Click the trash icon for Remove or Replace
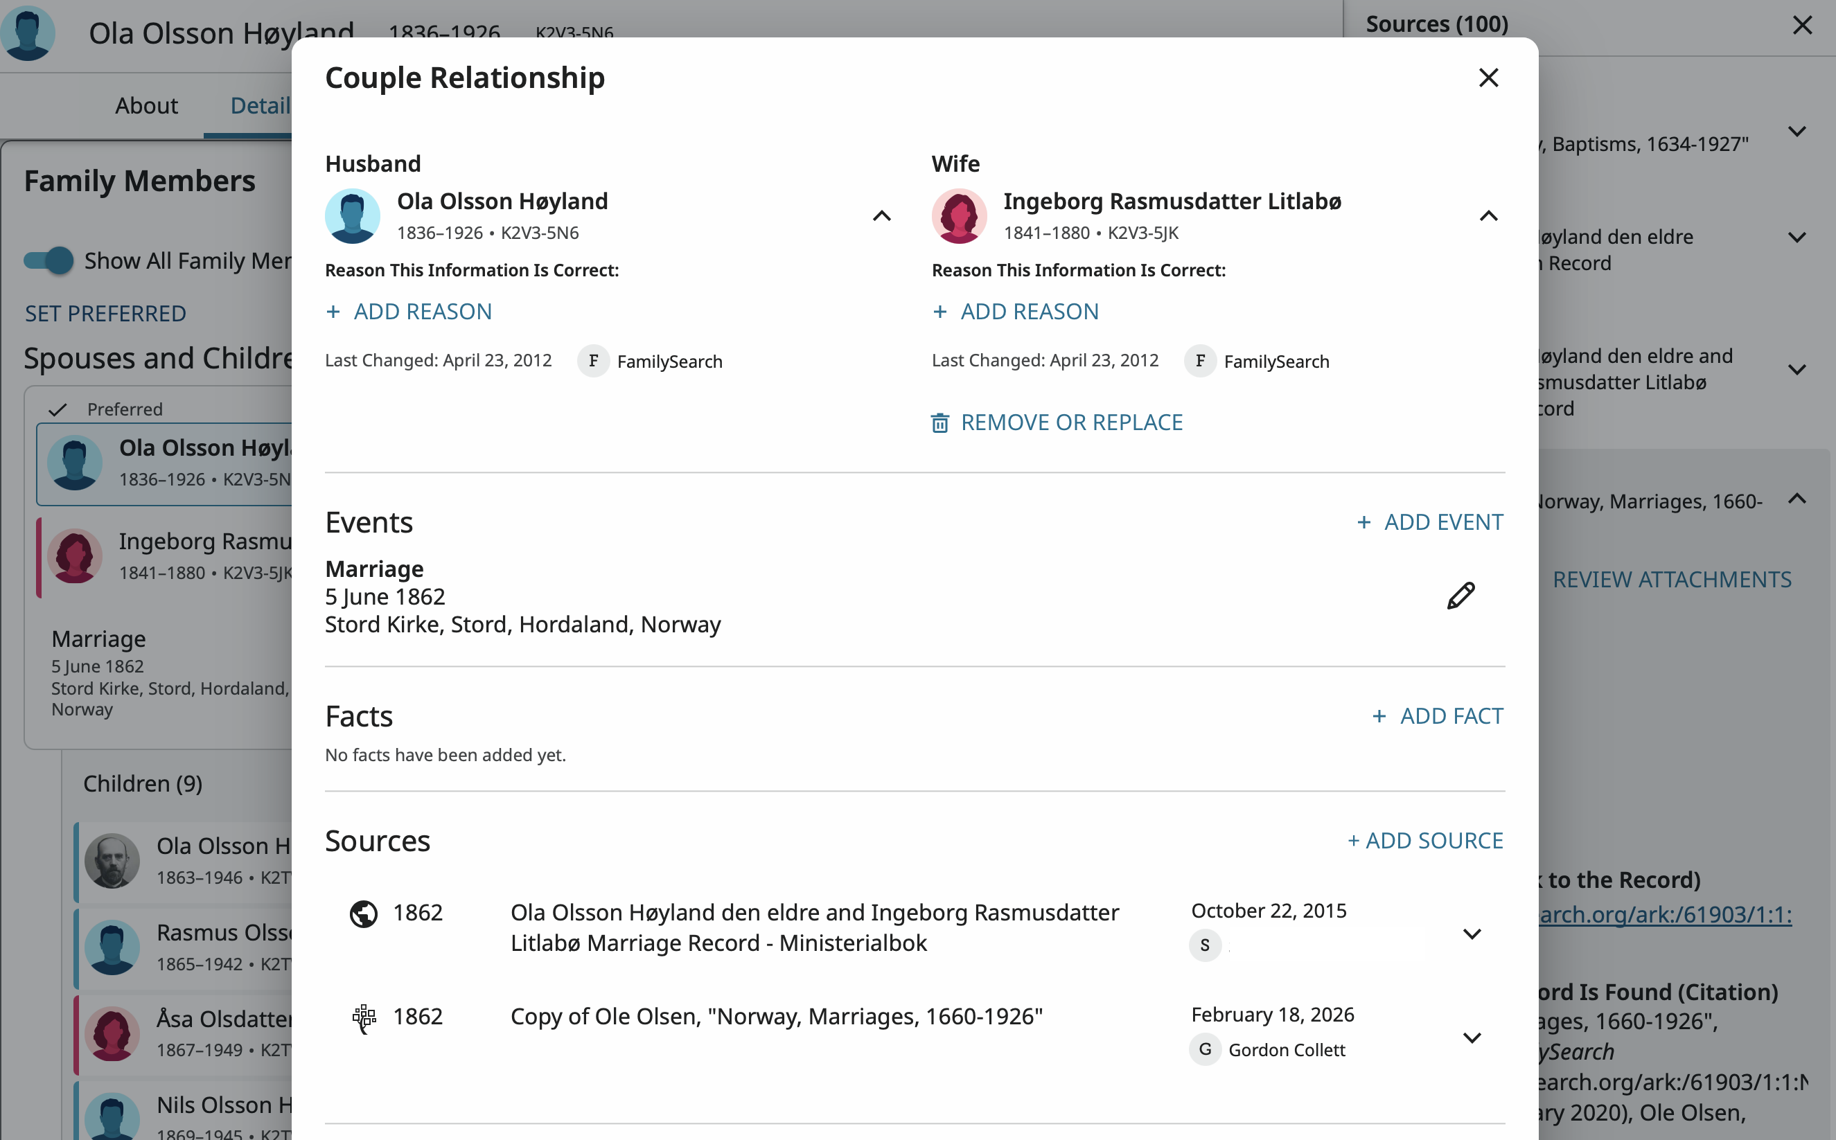Viewport: 1836px width, 1140px height. (939, 423)
